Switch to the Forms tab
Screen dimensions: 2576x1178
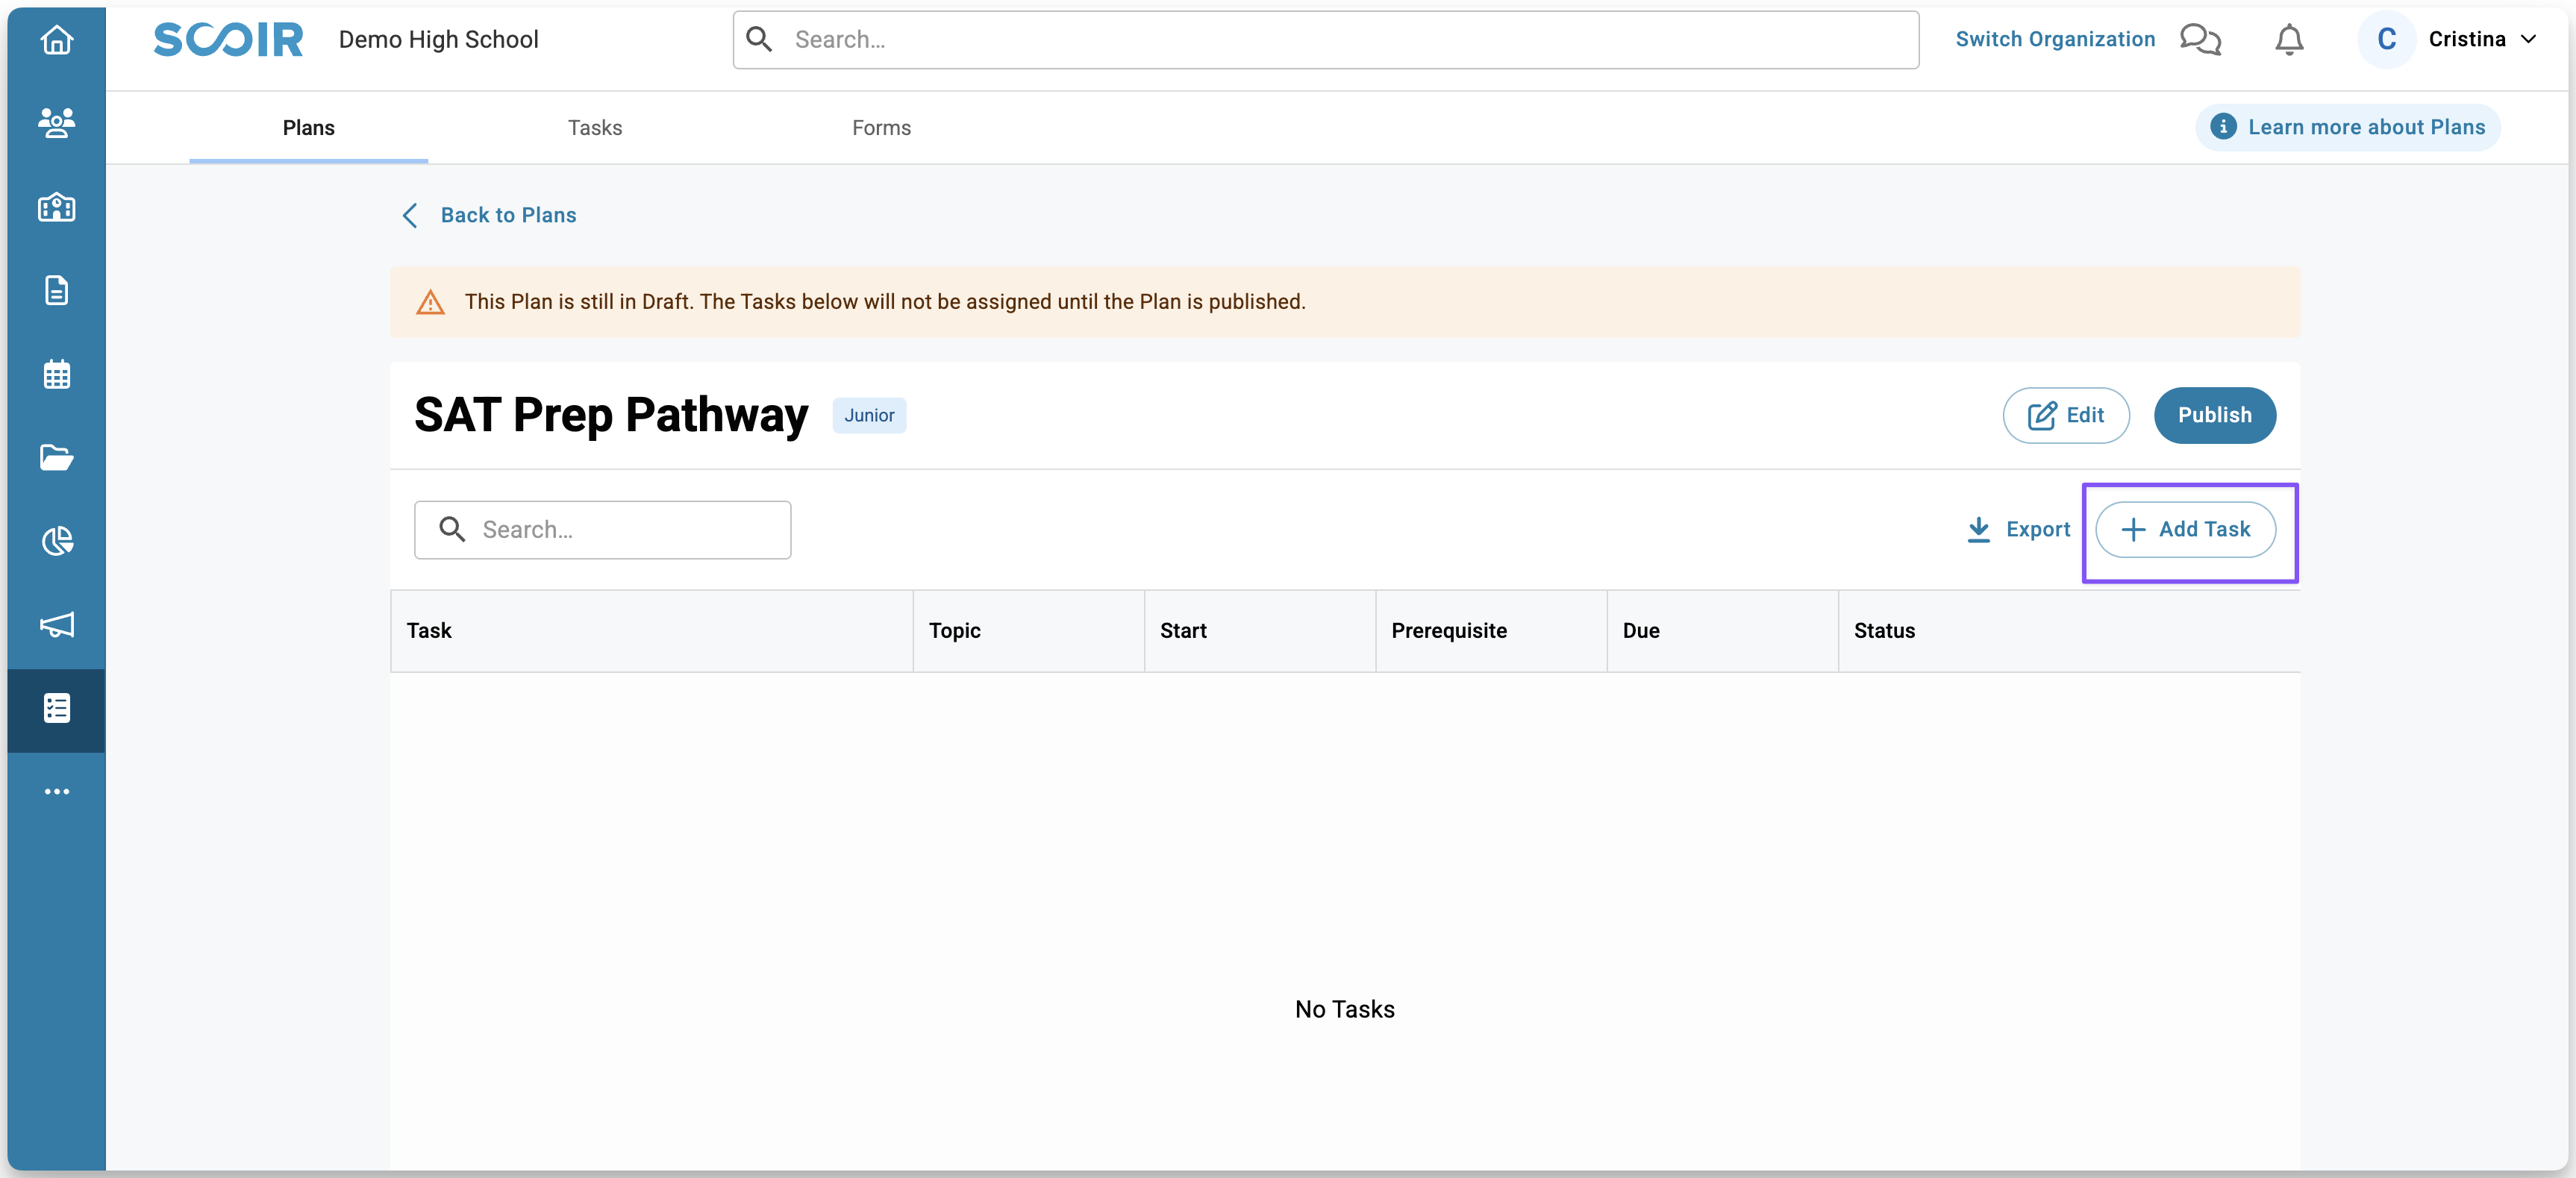[881, 128]
